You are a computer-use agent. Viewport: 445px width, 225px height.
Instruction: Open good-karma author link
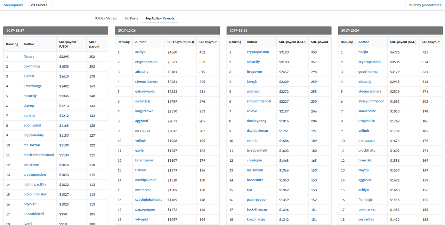click(368, 72)
